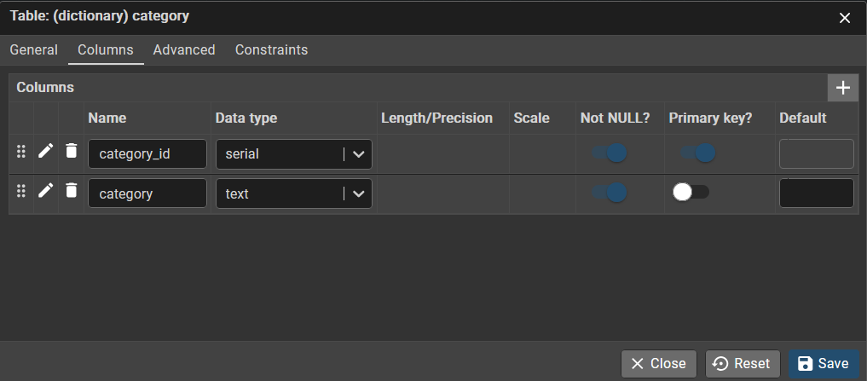Open the Advanced tab
867x381 pixels.
point(184,49)
